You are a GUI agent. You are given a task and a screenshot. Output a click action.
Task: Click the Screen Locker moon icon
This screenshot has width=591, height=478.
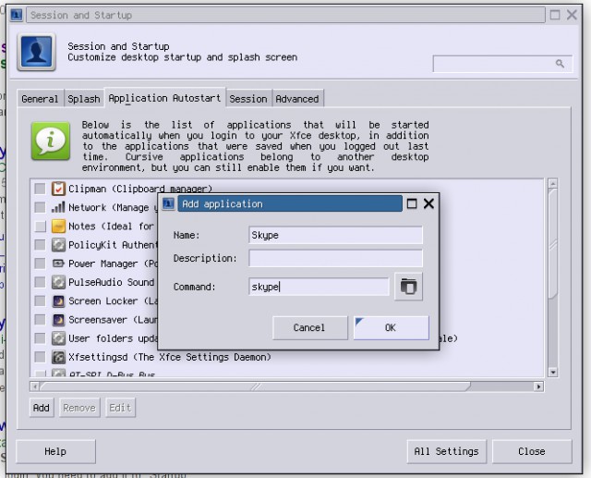58,301
